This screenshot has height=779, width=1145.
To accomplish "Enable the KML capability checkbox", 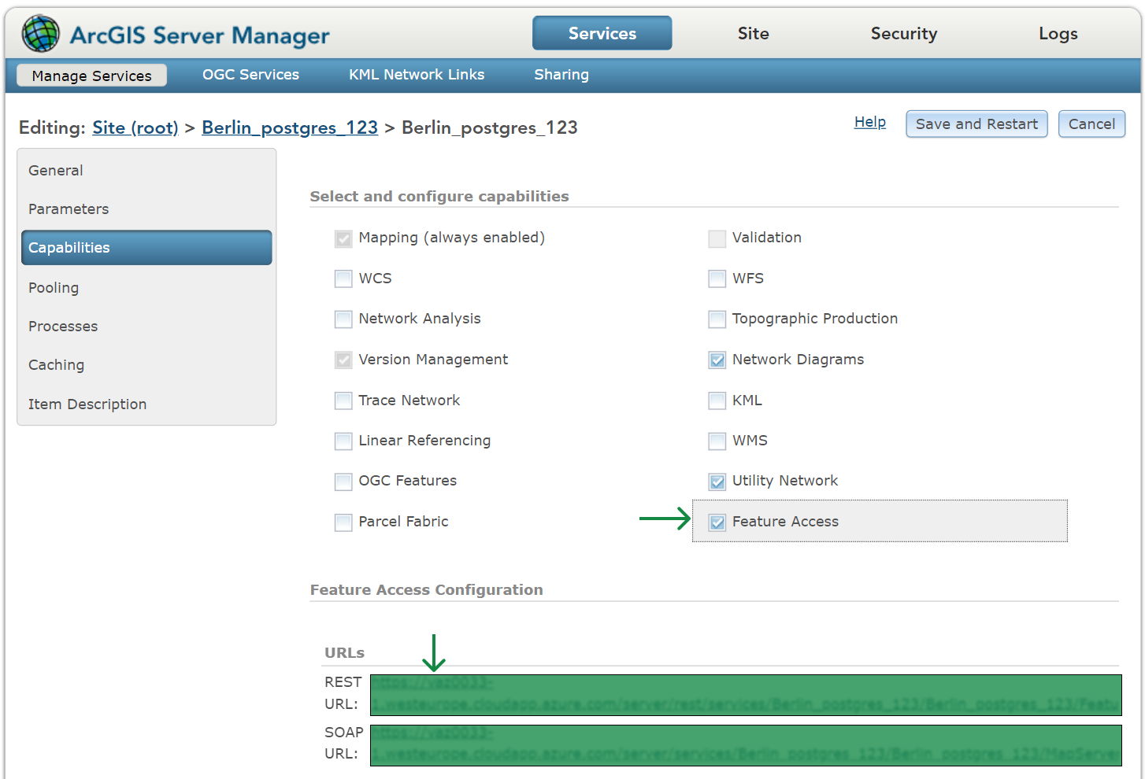I will [717, 401].
